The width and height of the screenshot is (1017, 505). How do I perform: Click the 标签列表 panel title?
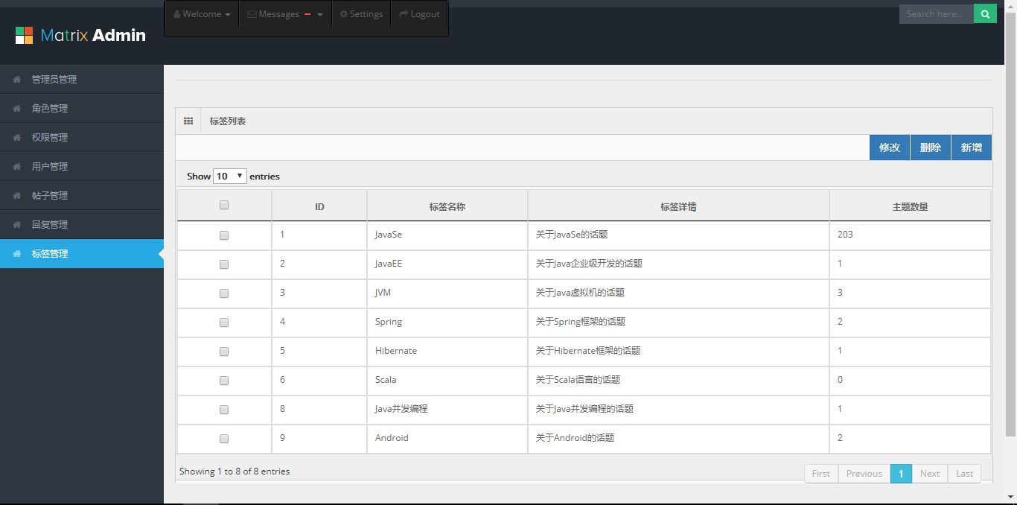point(228,121)
